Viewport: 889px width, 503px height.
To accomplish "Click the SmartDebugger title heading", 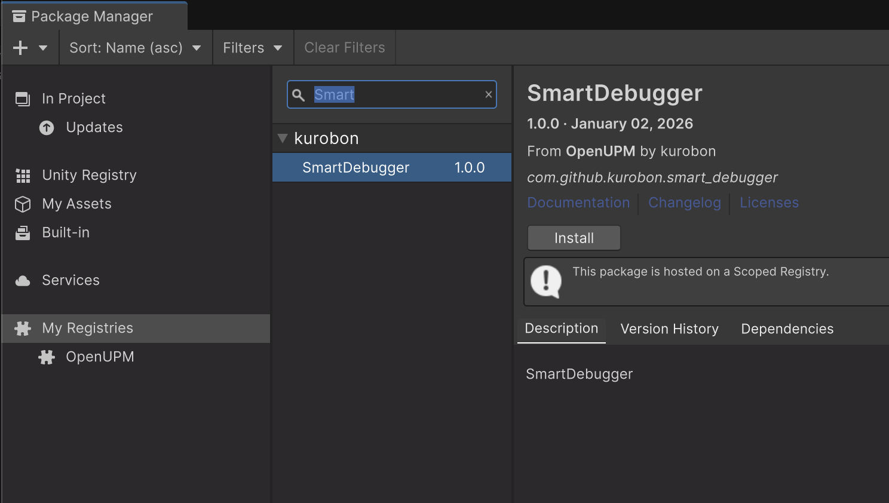I will coord(615,93).
